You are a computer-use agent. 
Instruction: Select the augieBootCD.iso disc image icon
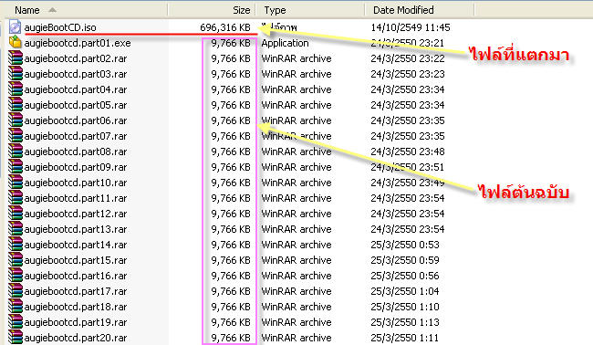coord(15,26)
